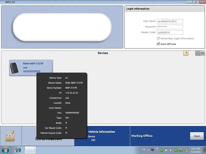Click the blue help question-mark tray icon
This screenshot has width=206, height=154.
(152, 150)
